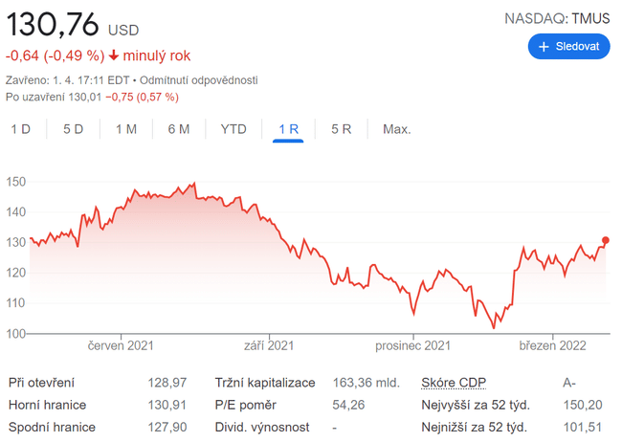The height and width of the screenshot is (442, 622).
Task: Click the active 1 R tab
Action: (288, 129)
